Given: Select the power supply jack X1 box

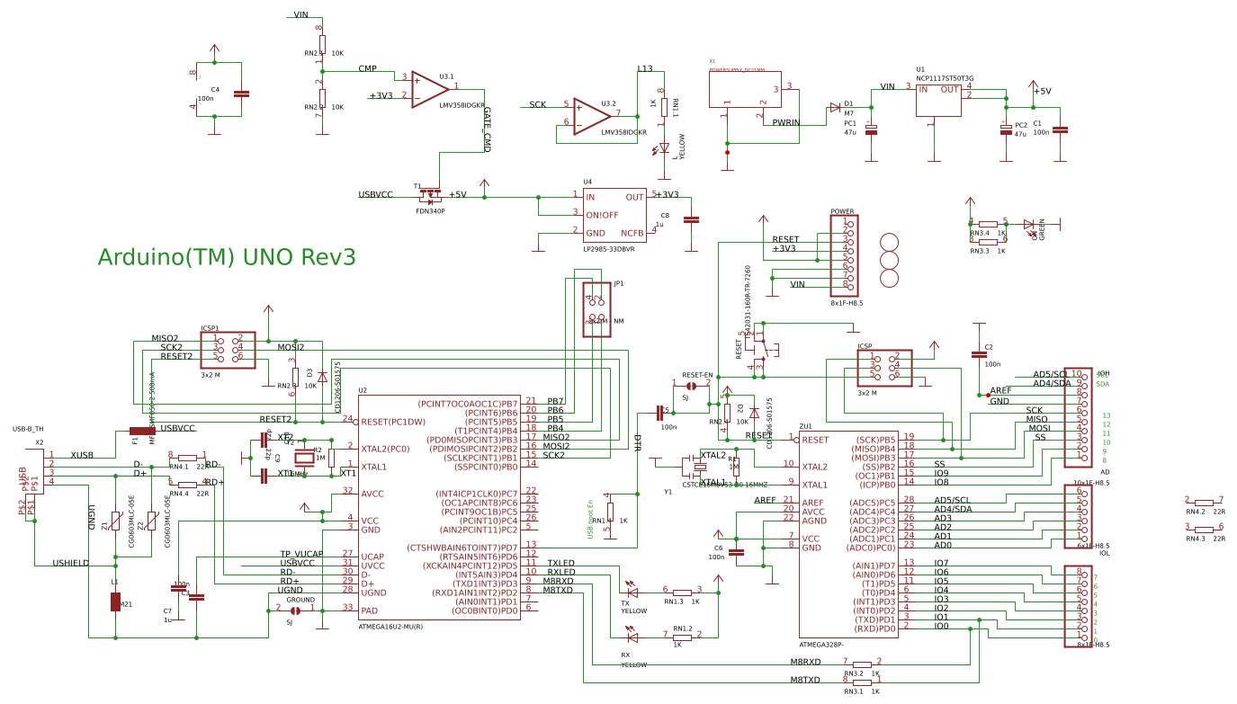Looking at the screenshot, I should [x=745, y=90].
